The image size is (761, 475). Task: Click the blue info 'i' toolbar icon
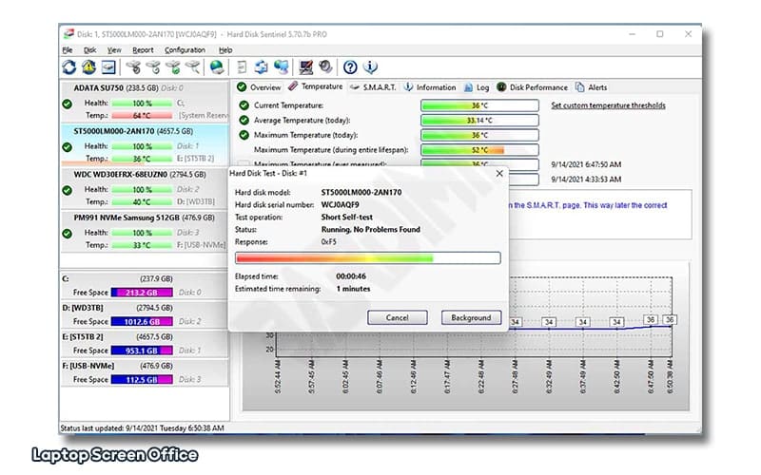click(x=370, y=66)
